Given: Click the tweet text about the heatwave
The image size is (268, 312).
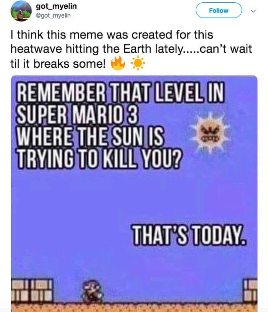Looking at the screenshot, I should [x=131, y=49].
